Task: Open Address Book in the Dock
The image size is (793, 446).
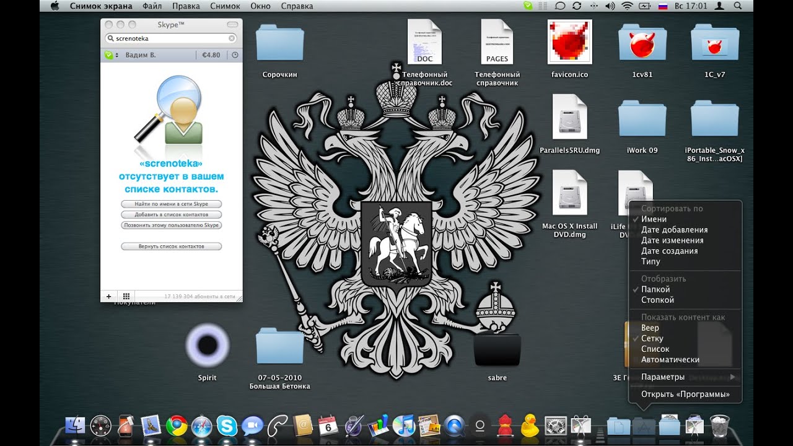Action: 303,426
